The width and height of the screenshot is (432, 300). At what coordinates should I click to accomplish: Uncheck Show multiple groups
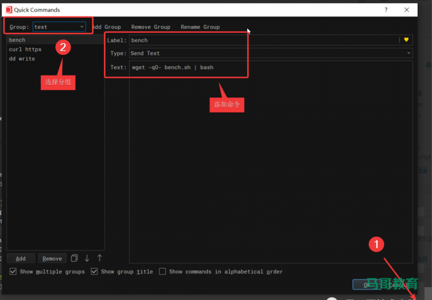pos(13,272)
